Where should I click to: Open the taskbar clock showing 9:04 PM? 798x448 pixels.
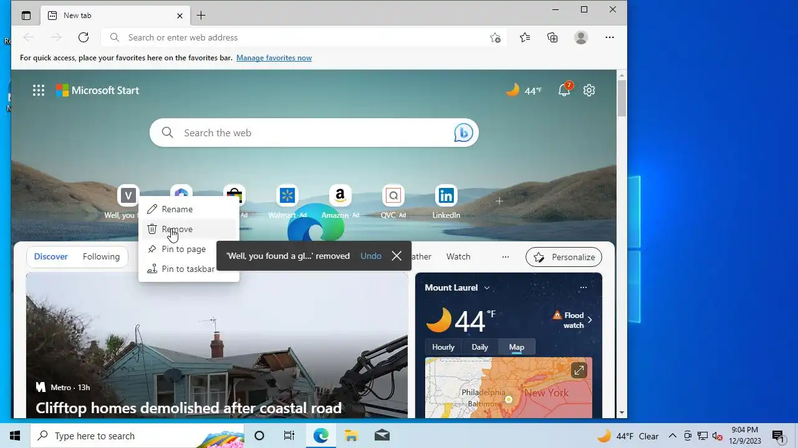pos(744,436)
